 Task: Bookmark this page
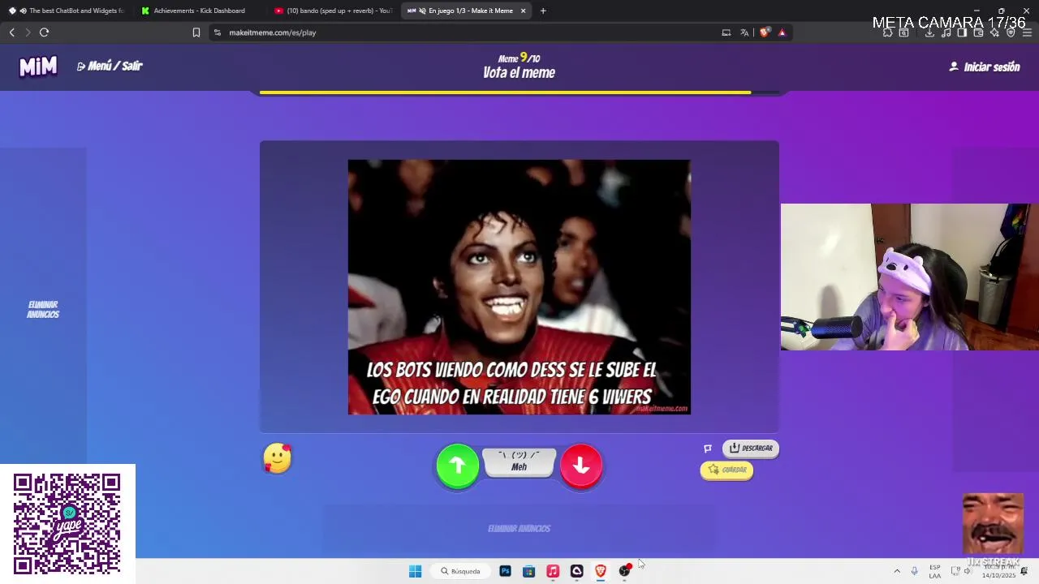point(196,32)
